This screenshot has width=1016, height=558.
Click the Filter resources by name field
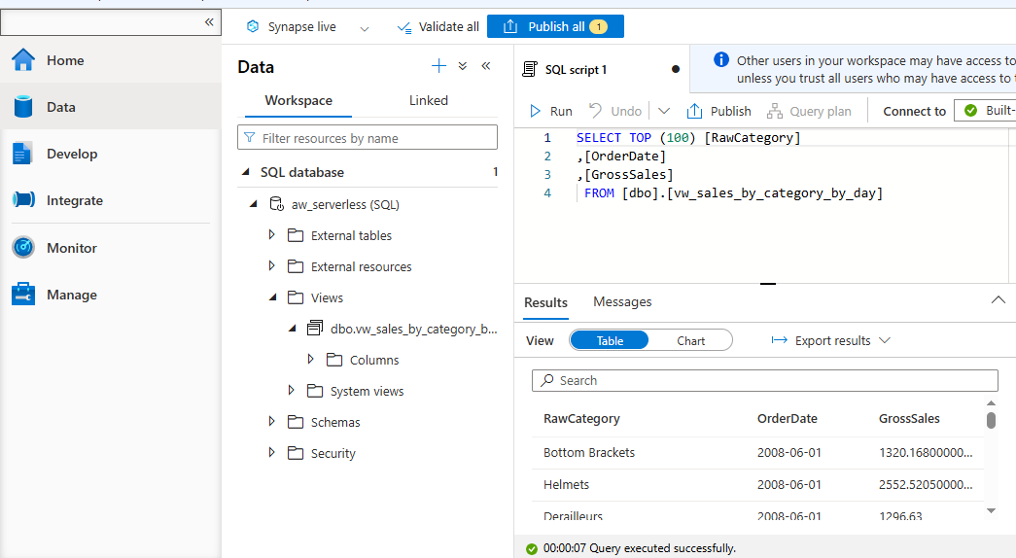click(368, 137)
